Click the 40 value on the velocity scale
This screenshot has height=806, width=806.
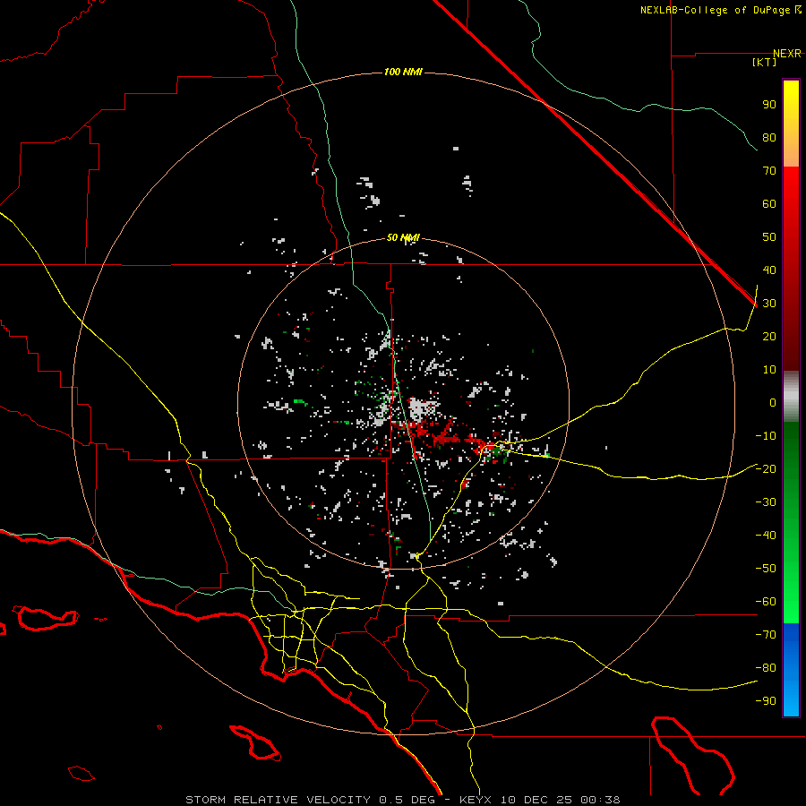click(769, 270)
